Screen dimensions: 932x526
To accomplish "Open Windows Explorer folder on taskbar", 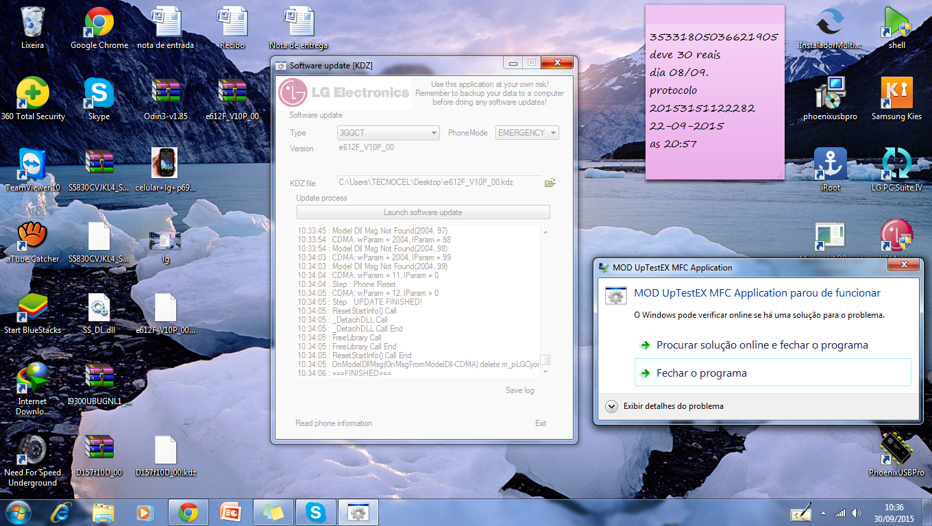I will tap(103, 512).
